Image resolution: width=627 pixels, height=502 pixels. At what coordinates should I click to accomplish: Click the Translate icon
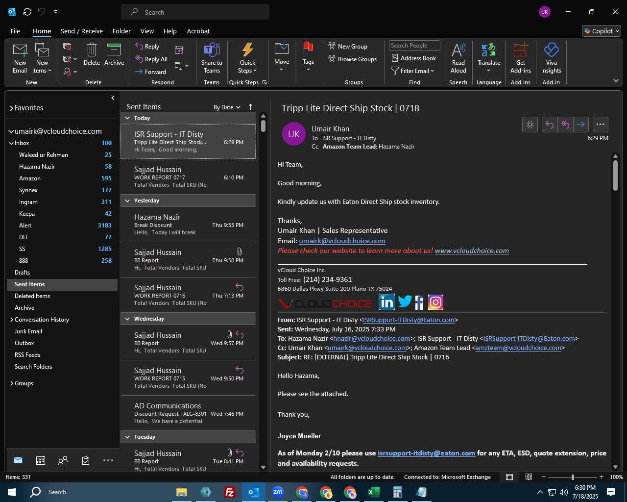point(489,50)
